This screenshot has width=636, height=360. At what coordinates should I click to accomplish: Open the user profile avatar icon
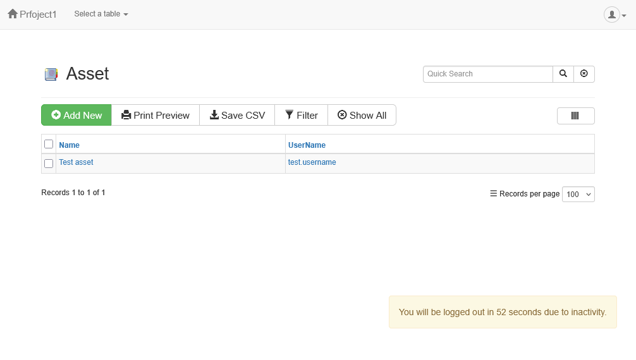click(611, 15)
